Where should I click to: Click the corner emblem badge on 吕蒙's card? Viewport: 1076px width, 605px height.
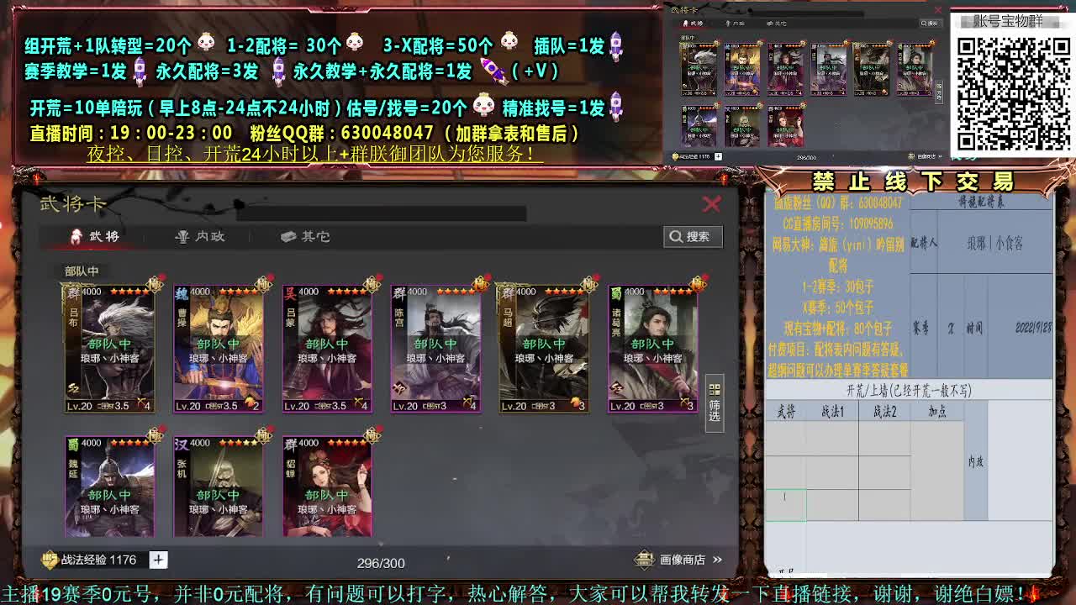point(372,283)
